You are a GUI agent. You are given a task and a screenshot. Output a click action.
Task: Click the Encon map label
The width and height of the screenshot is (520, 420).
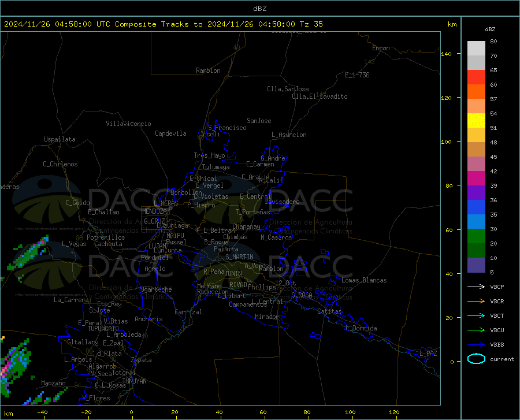point(381,48)
